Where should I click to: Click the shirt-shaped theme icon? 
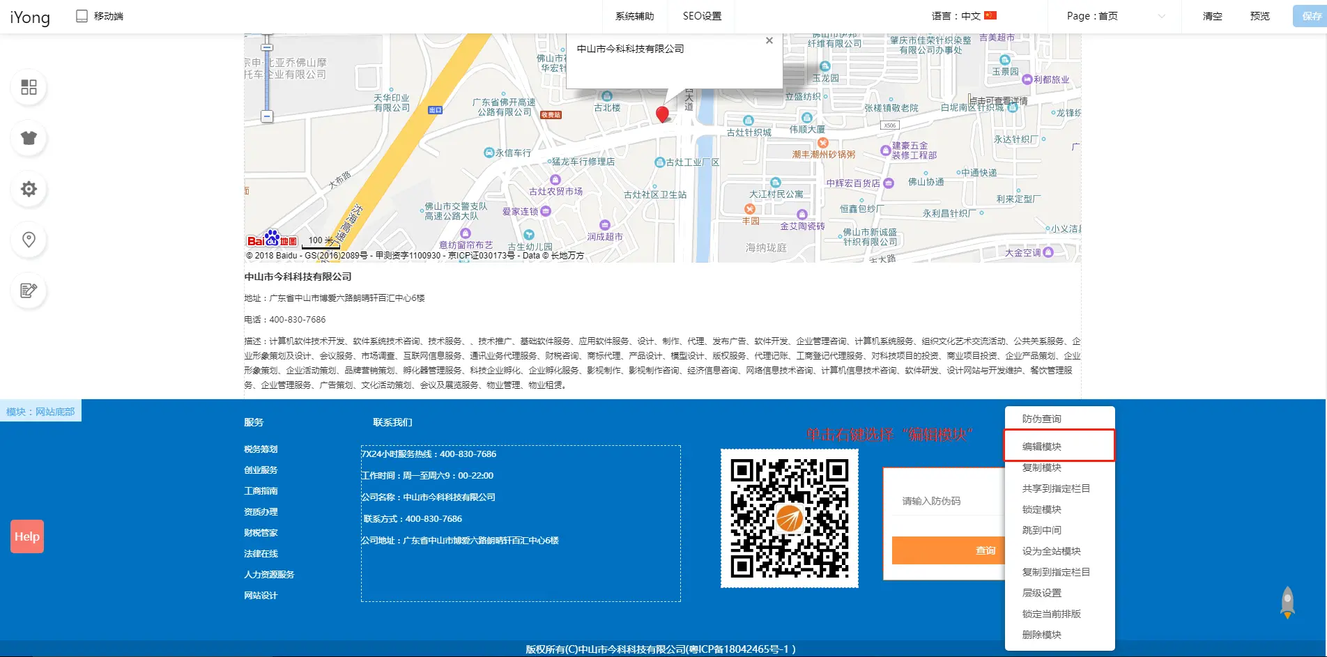(x=29, y=138)
